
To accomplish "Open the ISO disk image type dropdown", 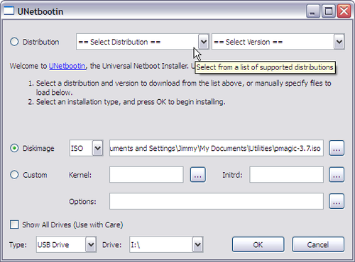I will (x=87, y=148).
